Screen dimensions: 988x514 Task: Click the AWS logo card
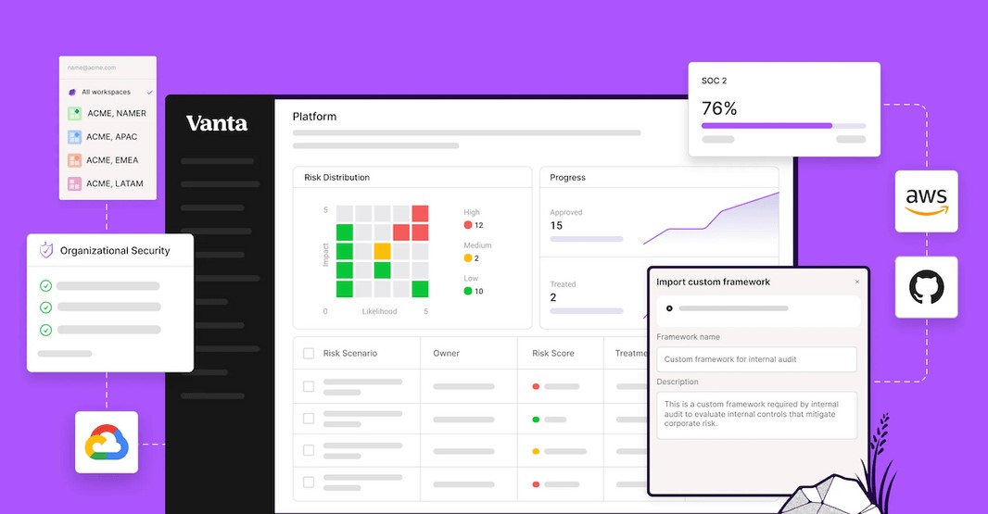[x=926, y=201]
